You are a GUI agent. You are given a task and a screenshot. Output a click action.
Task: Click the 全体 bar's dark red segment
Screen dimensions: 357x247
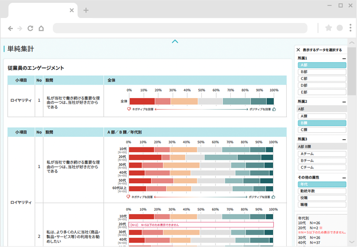tap(142, 101)
